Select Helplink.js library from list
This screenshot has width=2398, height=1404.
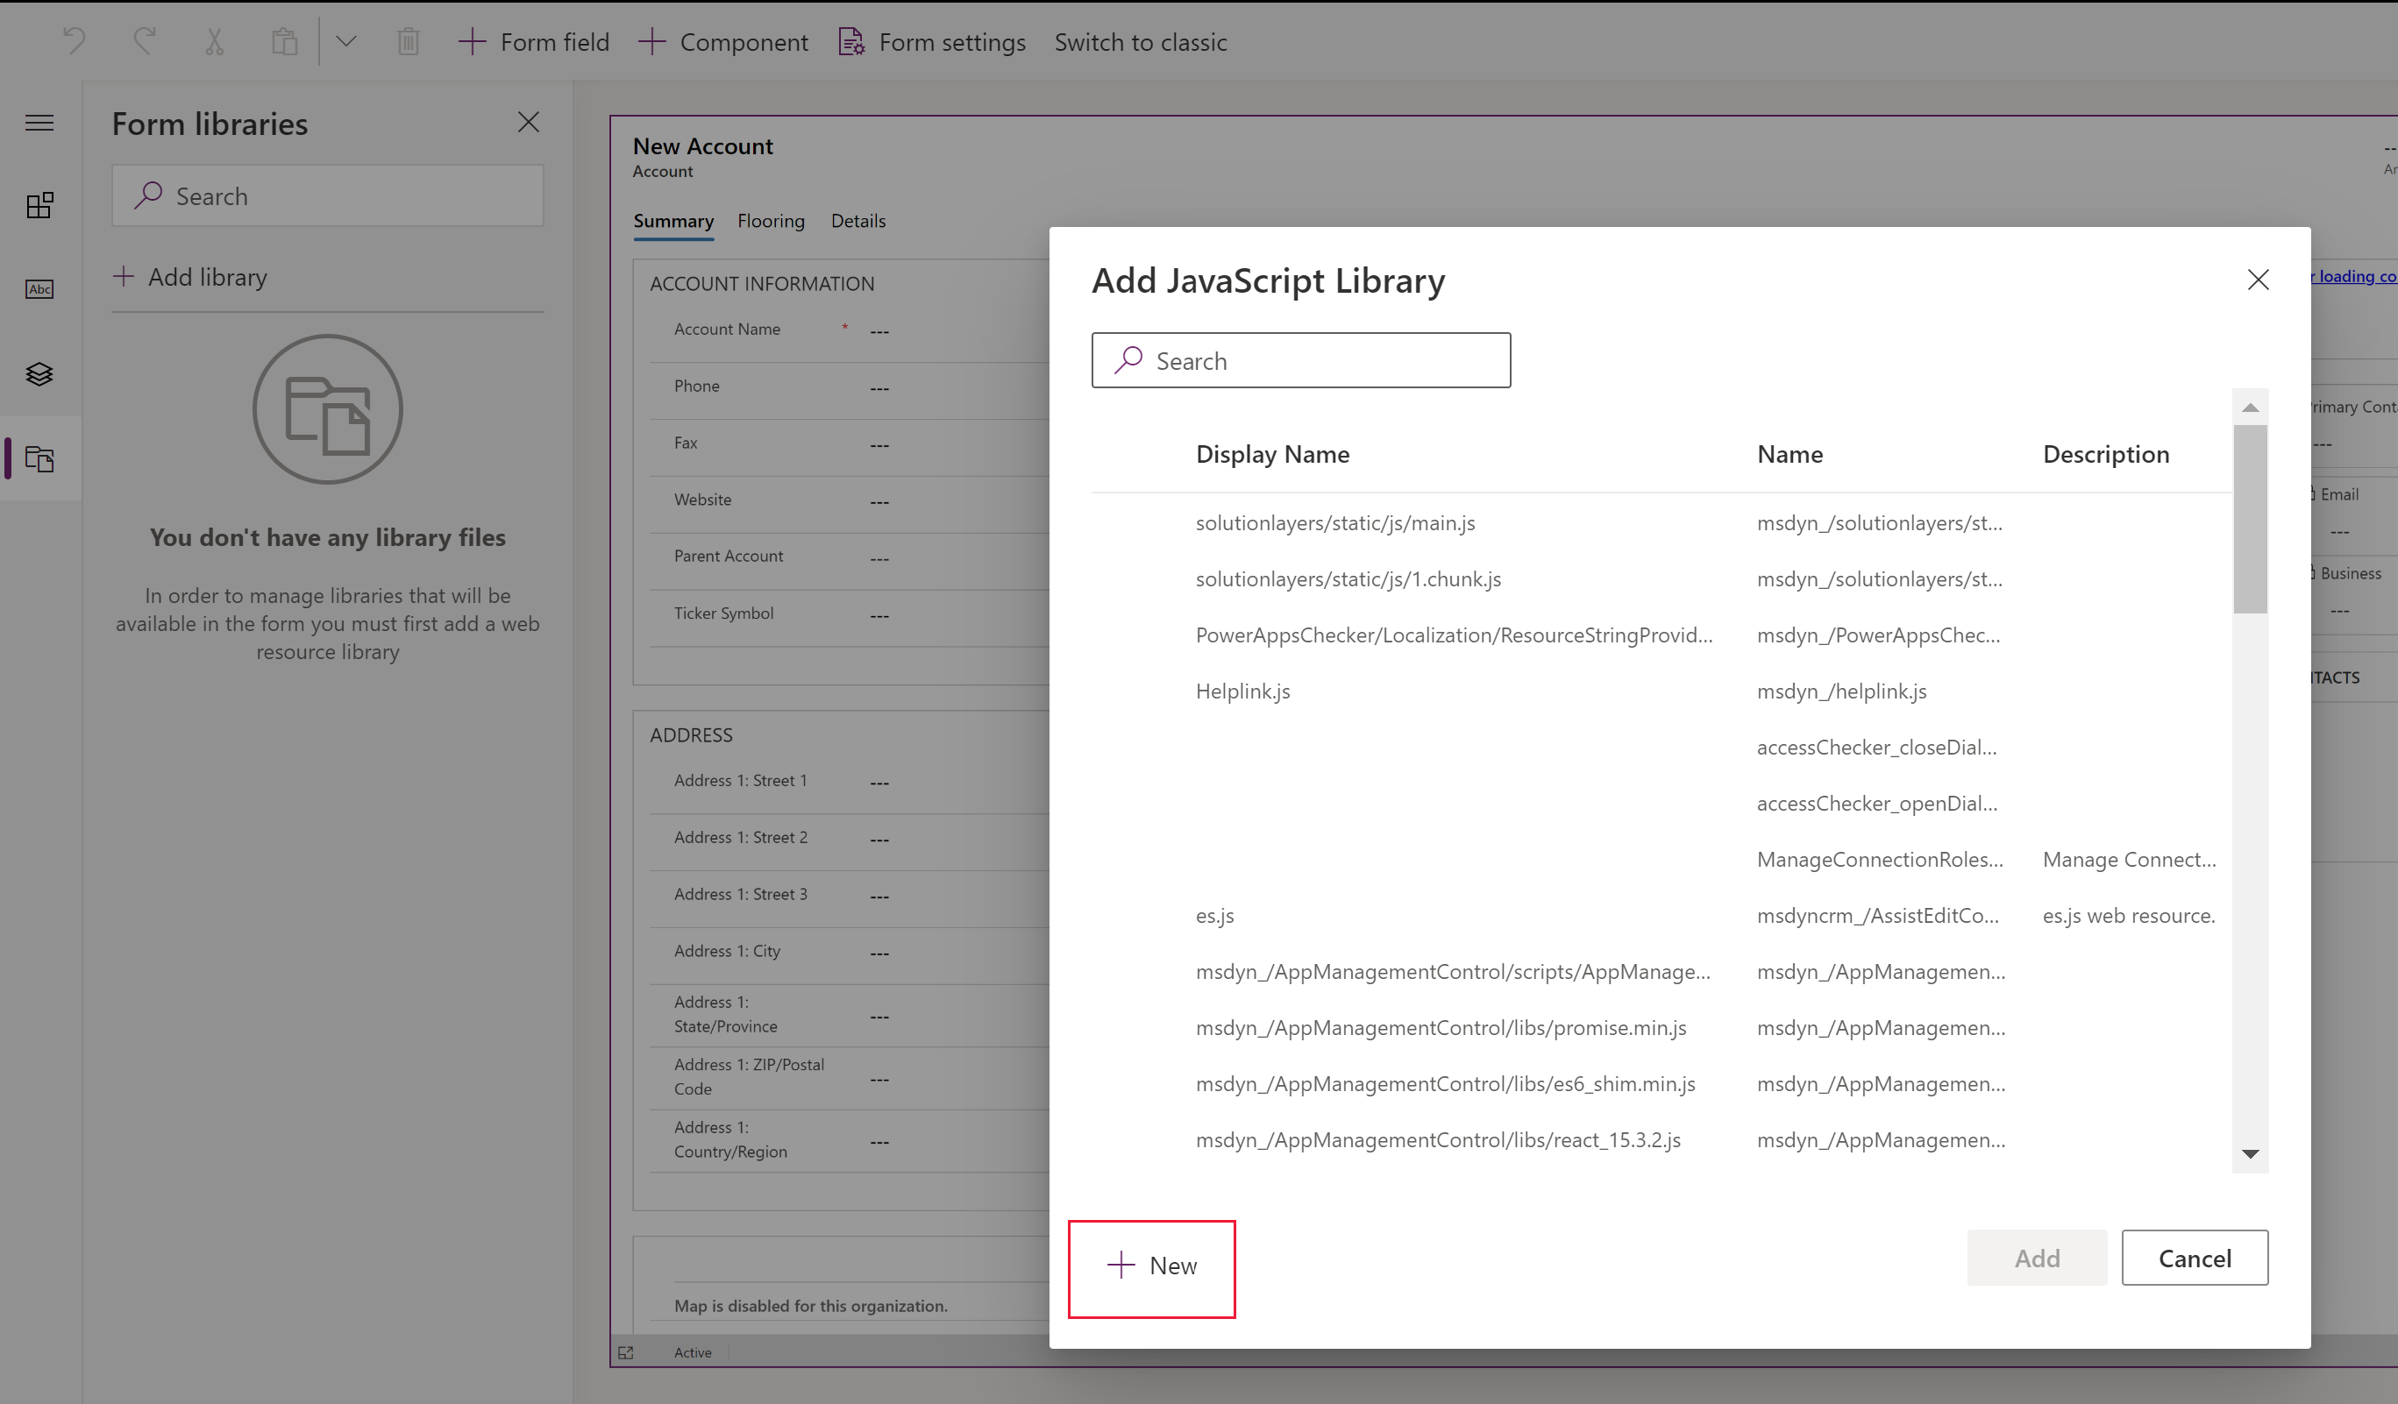coord(1246,691)
